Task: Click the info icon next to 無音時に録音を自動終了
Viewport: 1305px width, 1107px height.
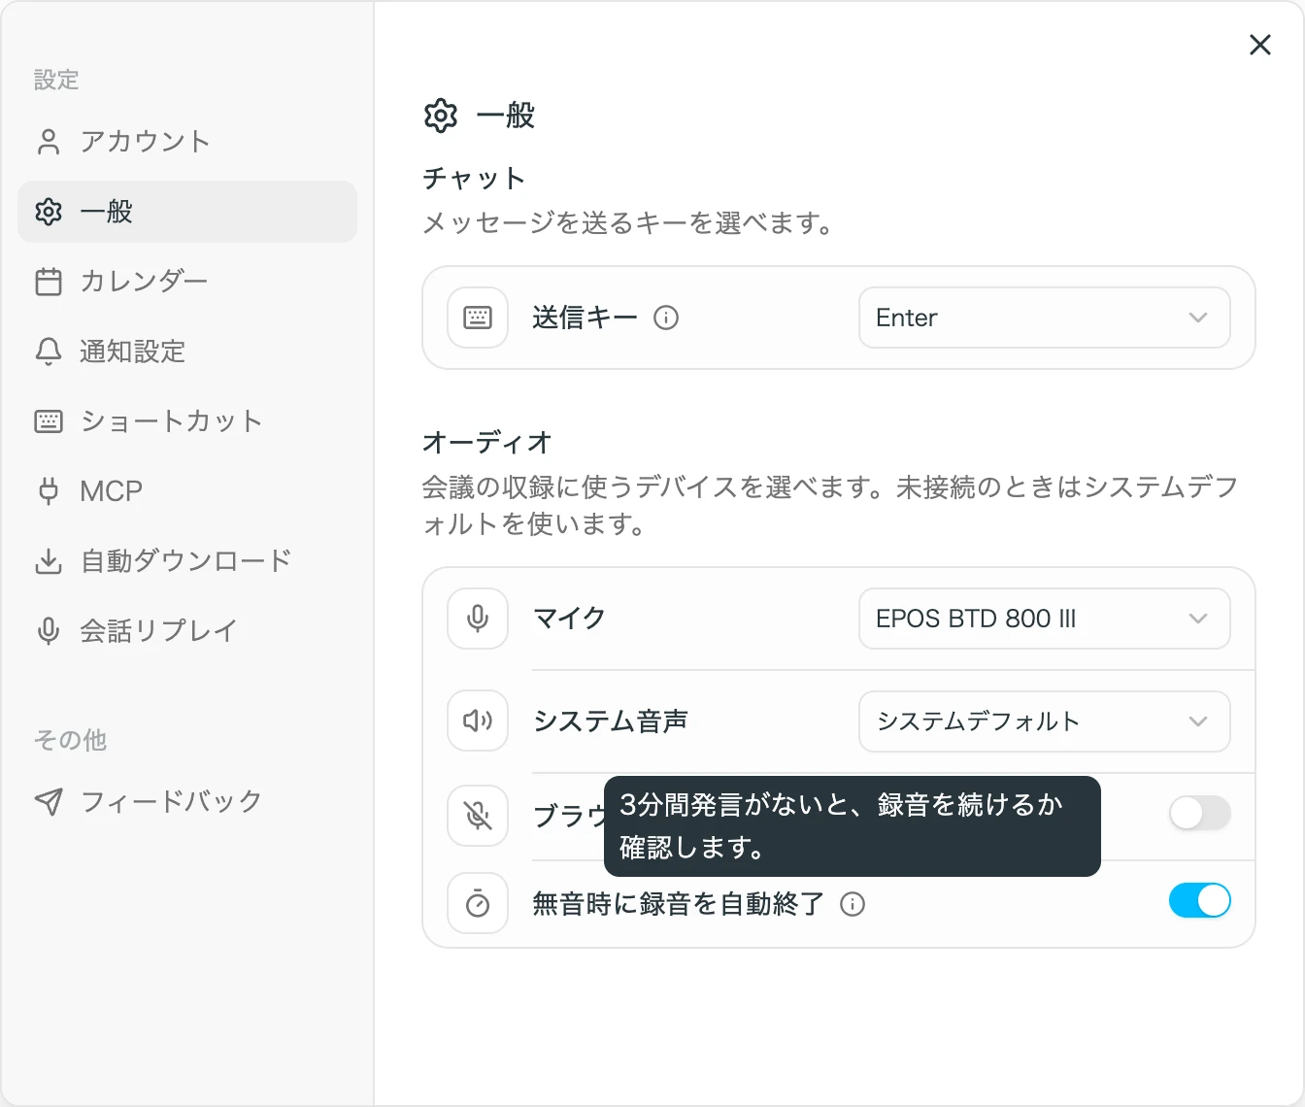Action: coord(853,904)
